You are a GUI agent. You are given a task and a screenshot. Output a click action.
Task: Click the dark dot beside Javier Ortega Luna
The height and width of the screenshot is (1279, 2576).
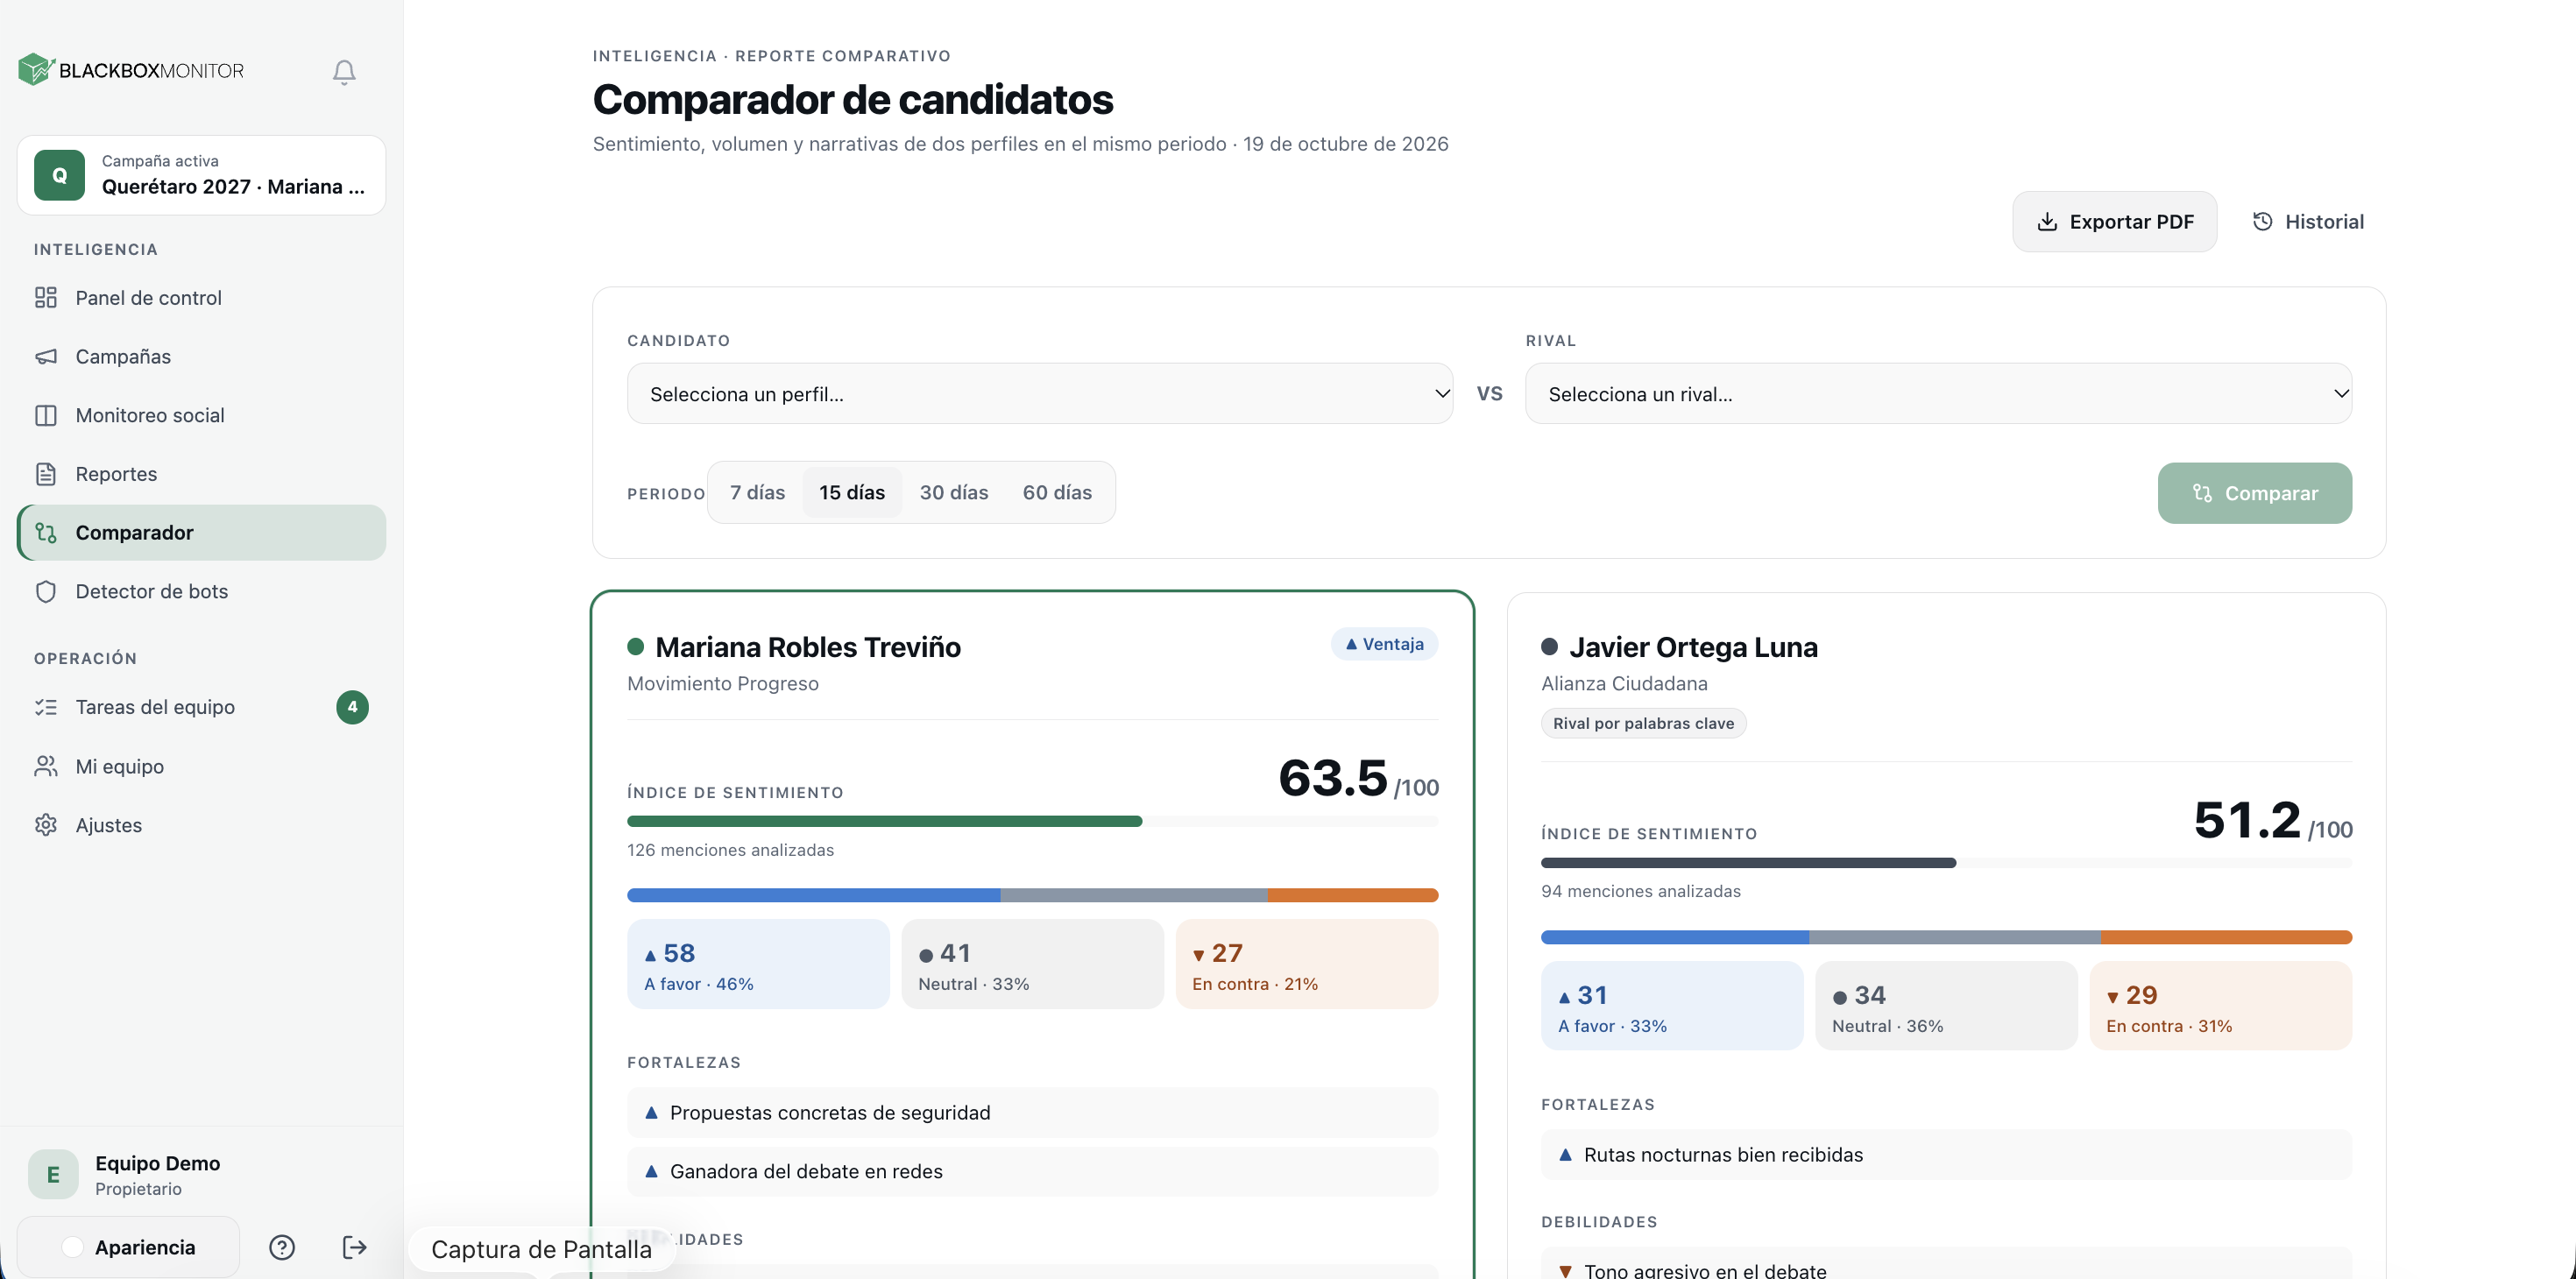pos(1549,647)
